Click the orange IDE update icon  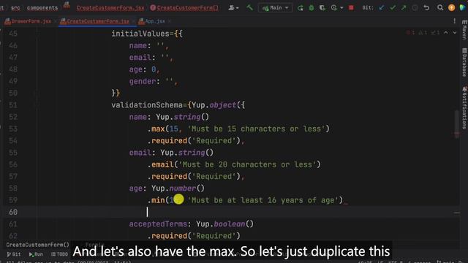pyautogui.click(x=452, y=8)
